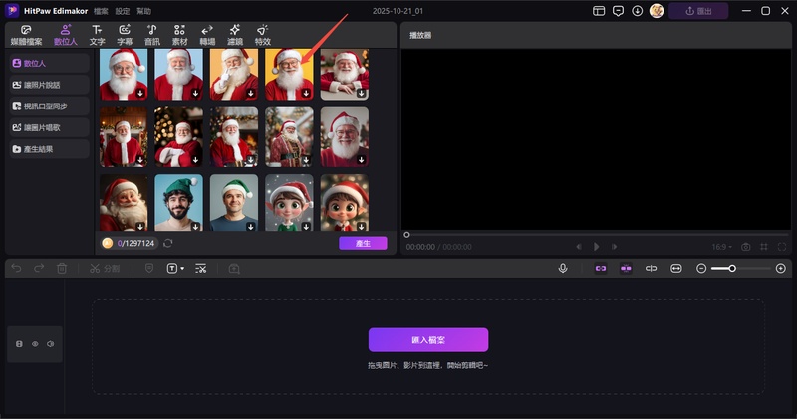Click the feedback message icon in title bar
The image size is (797, 419).
tap(618, 11)
